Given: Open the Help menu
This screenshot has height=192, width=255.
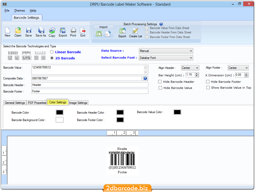Looking at the screenshot, I should [33, 11].
